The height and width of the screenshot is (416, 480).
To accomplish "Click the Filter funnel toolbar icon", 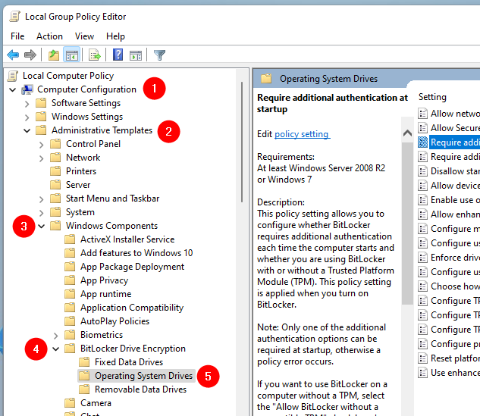I will (x=159, y=55).
